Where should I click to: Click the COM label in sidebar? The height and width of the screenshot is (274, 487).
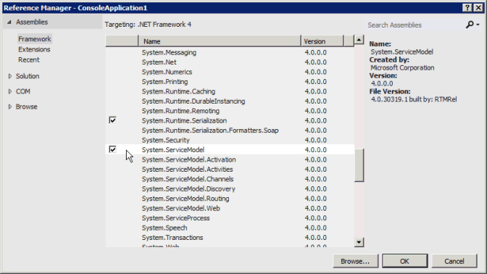(x=23, y=91)
